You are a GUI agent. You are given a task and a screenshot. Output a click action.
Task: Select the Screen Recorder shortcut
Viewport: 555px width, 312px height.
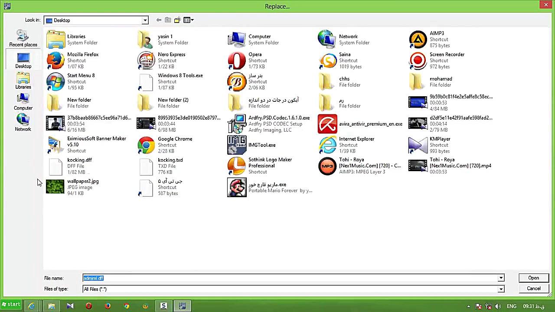(x=437, y=60)
